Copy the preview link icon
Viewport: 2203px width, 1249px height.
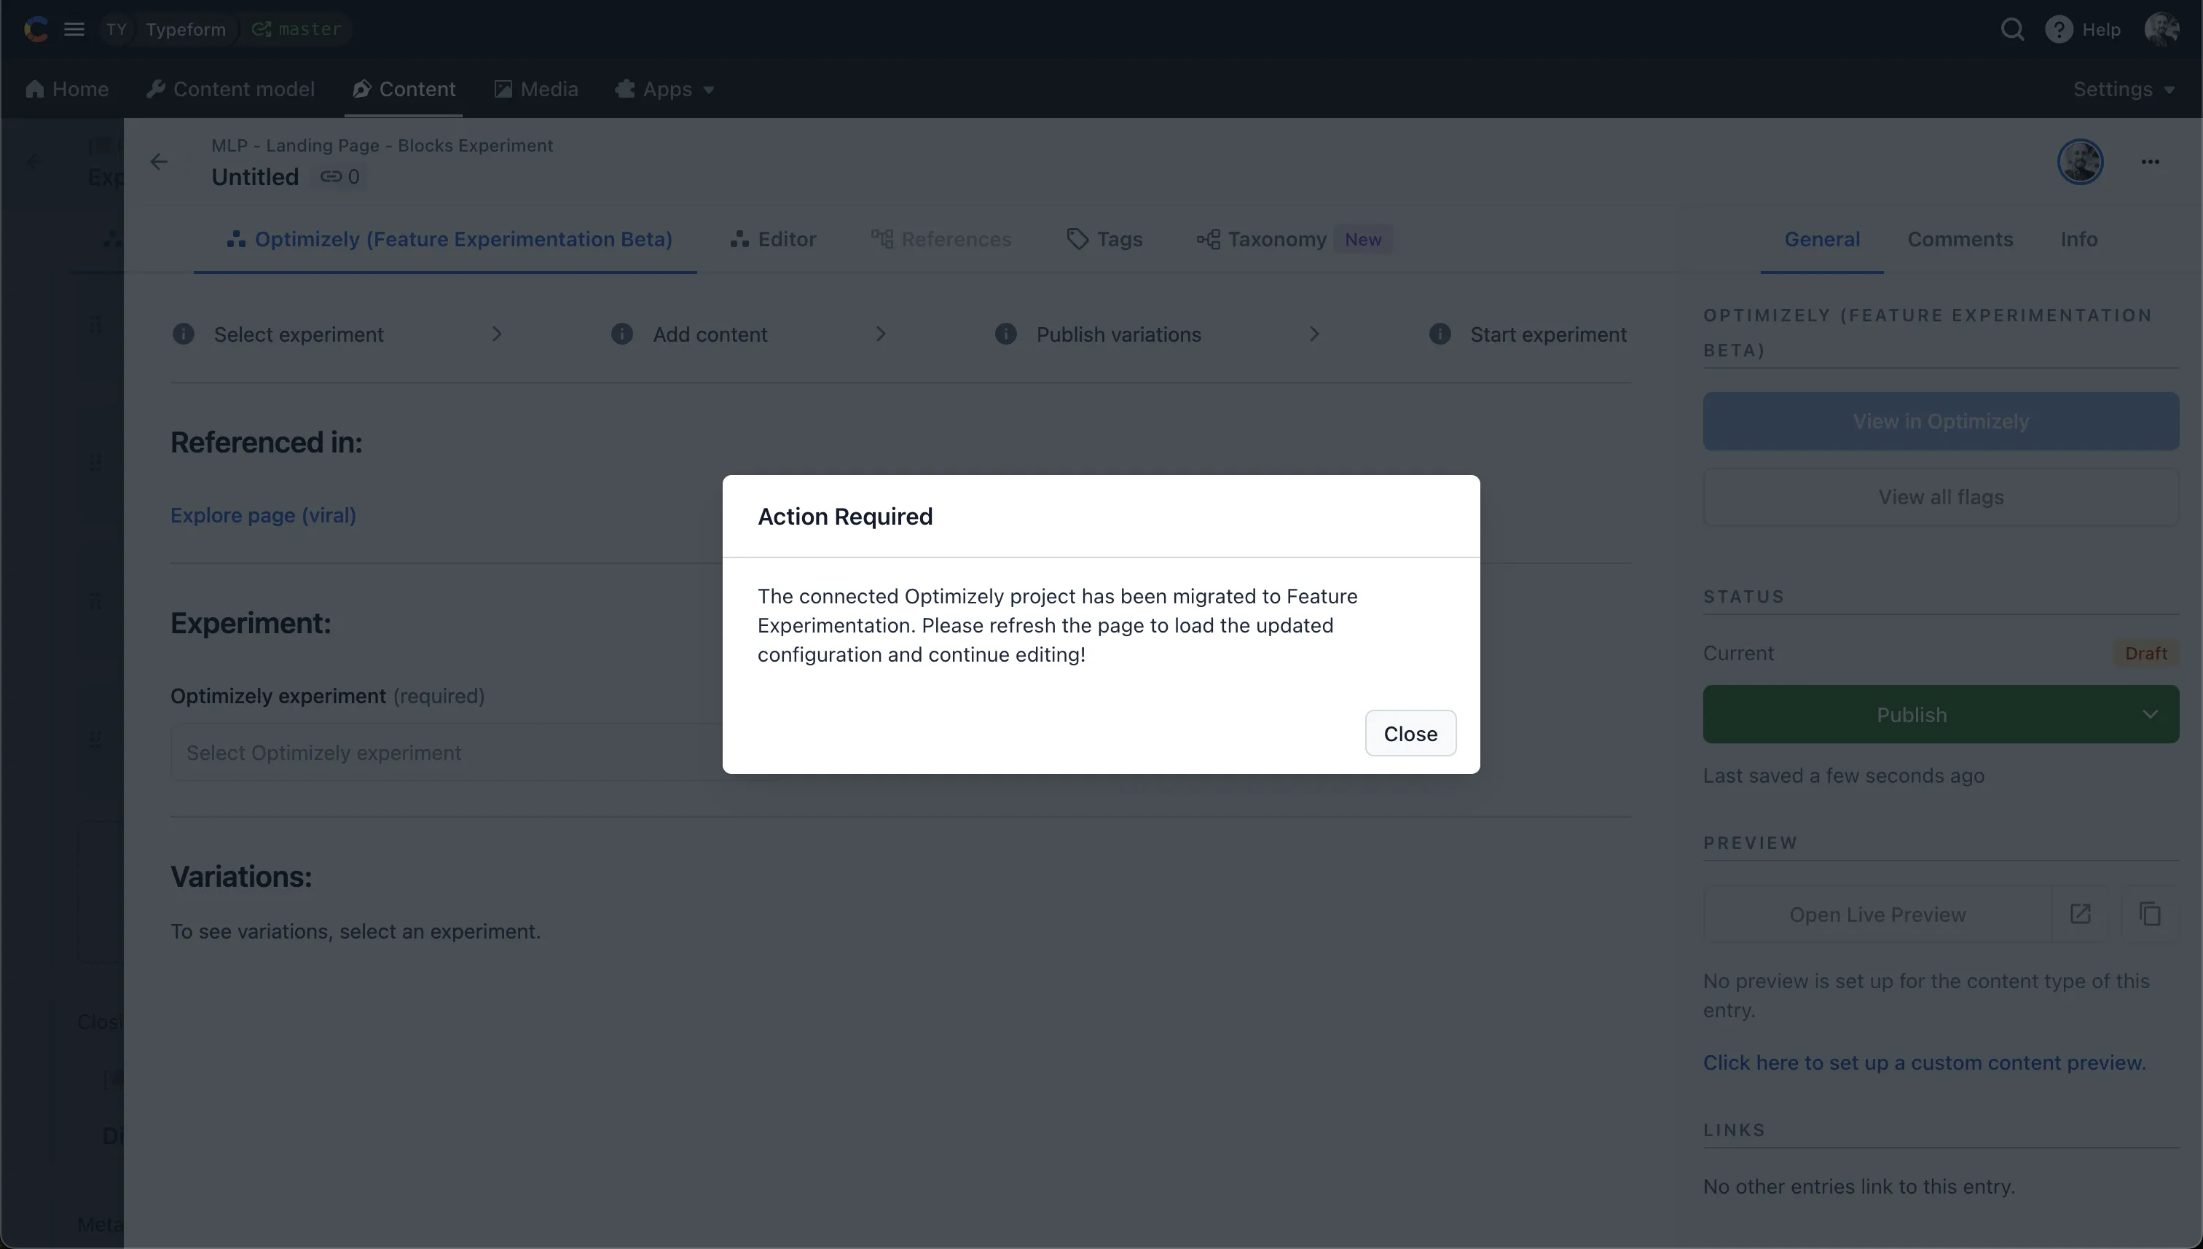2149,915
